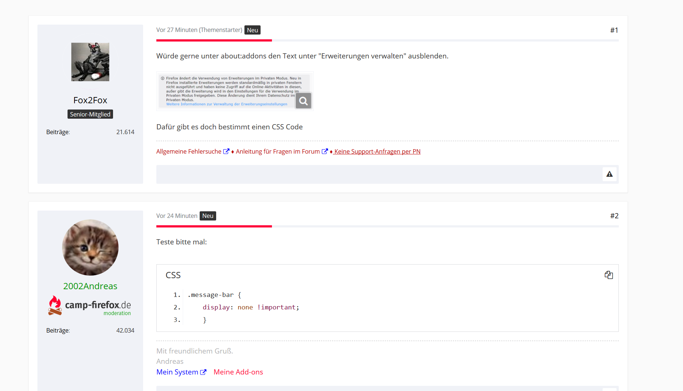This screenshot has width=683, height=391.
Task: Click the closing brace on code line 3
Action: [x=205, y=320]
